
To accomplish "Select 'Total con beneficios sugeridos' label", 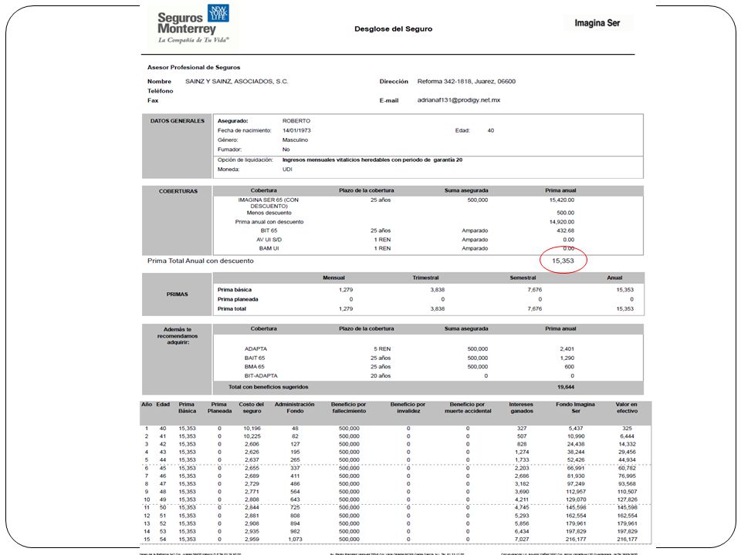I will coord(269,387).
